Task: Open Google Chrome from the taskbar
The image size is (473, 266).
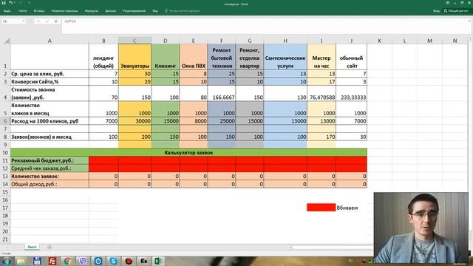Action: point(67,261)
